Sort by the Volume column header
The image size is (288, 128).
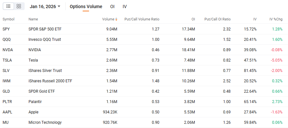pos(109,19)
